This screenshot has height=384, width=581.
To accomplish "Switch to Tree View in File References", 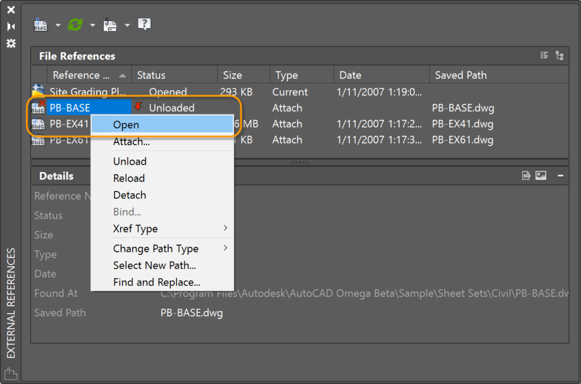I will click(559, 55).
